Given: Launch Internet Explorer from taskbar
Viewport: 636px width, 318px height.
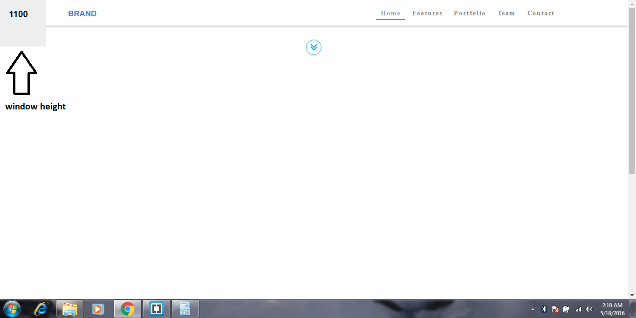Looking at the screenshot, I should coord(41,309).
